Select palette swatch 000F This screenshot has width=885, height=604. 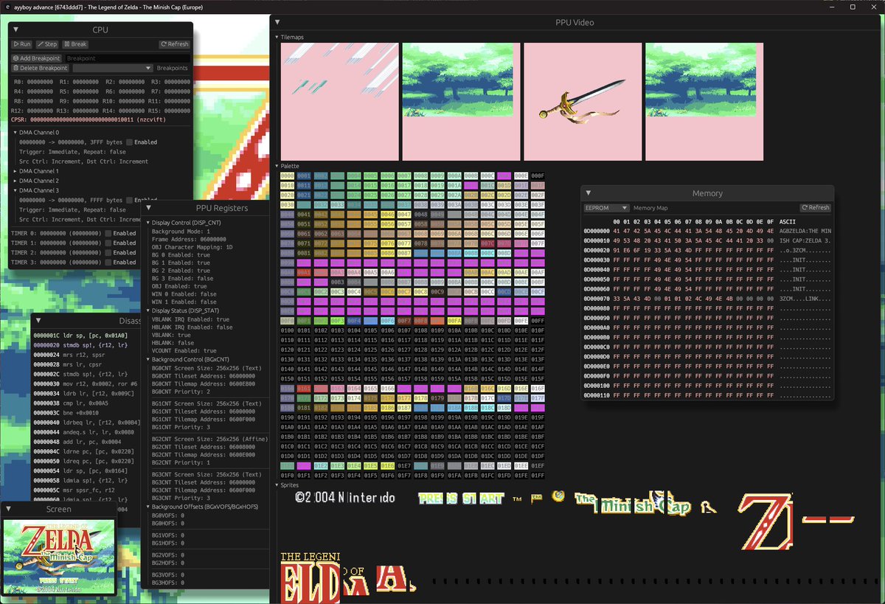click(x=538, y=176)
